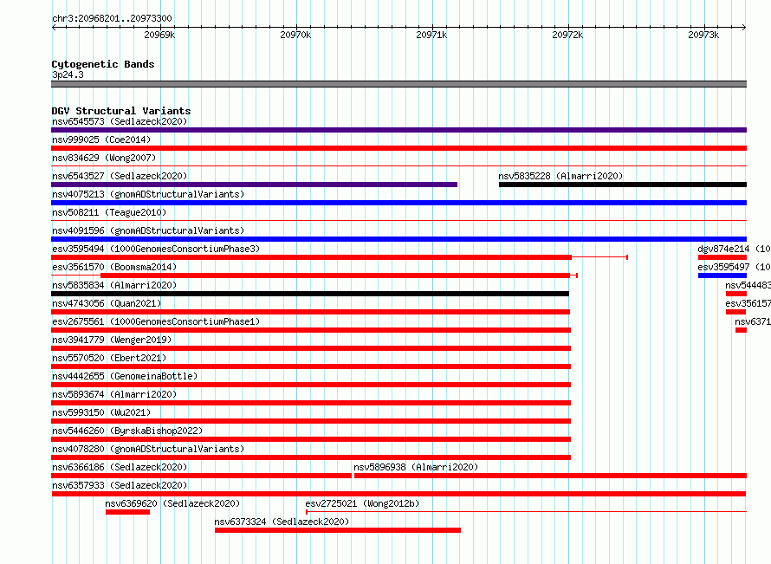Open nsv4442655 (GenomeinaBottle) label

[x=125, y=376]
